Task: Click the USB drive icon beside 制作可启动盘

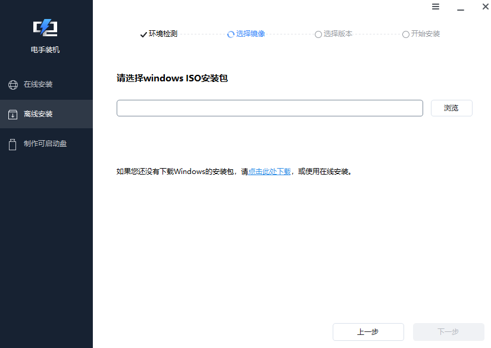Action: click(12, 143)
